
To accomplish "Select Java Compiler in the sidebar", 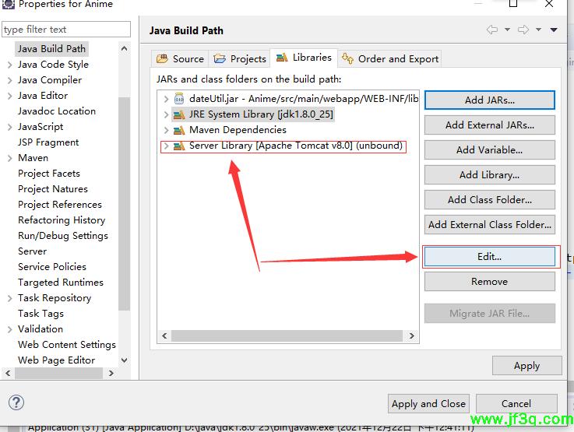I will 50,80.
